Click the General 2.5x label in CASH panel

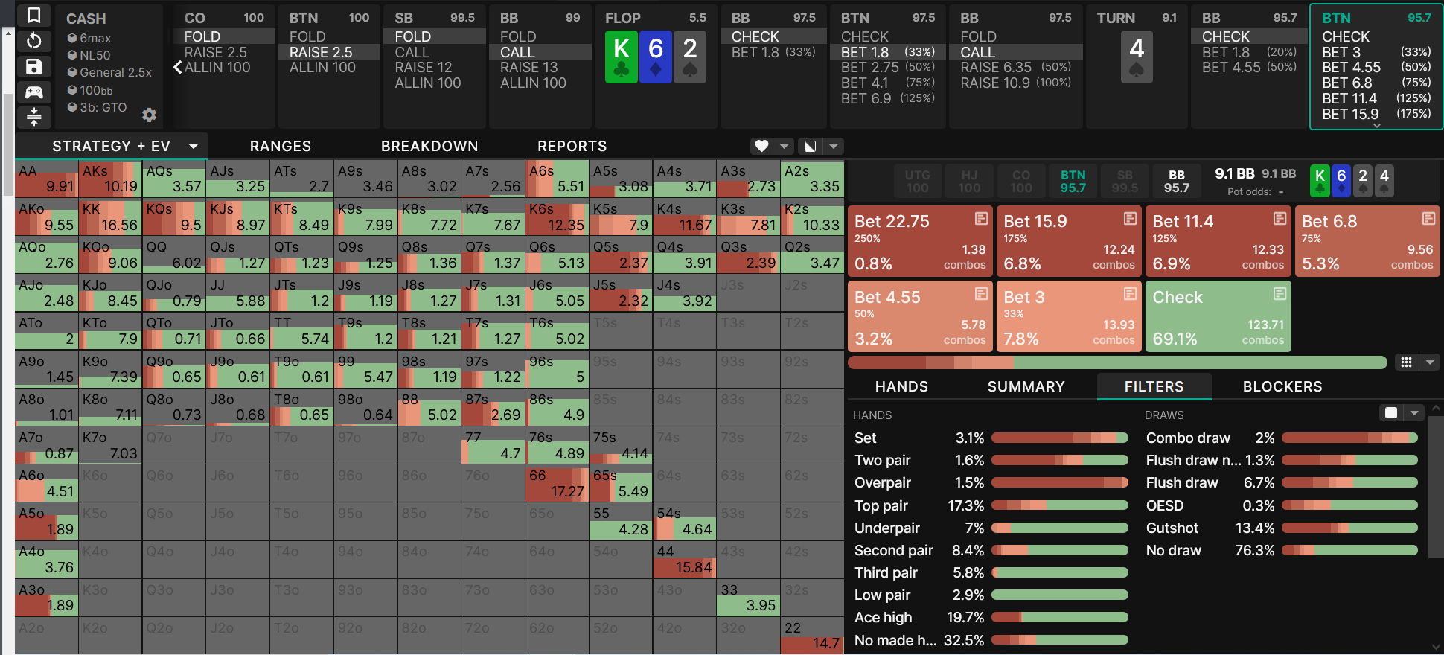[115, 72]
